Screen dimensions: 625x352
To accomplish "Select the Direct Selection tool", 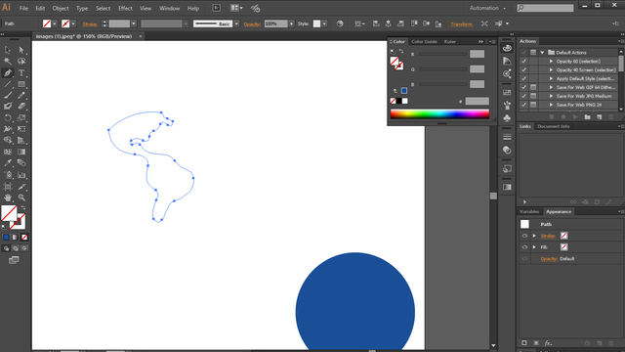I will tap(21, 50).
